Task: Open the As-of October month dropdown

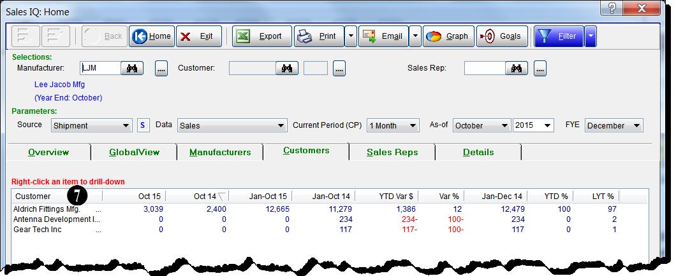Action: [481, 125]
